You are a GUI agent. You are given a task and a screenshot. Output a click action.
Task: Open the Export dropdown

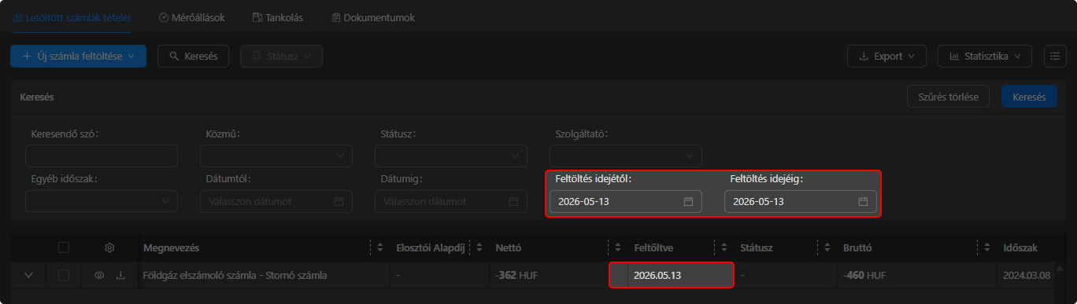(x=886, y=57)
